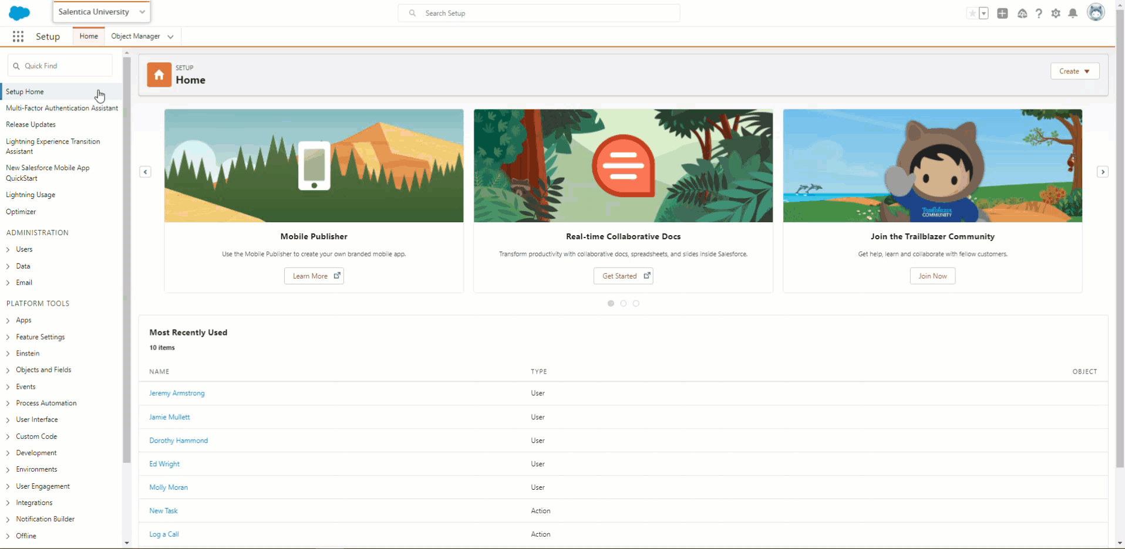Open the Help question mark icon
1125x549 pixels.
click(1039, 13)
